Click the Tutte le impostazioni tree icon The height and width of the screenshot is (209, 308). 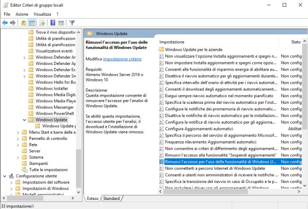[x=25, y=170]
